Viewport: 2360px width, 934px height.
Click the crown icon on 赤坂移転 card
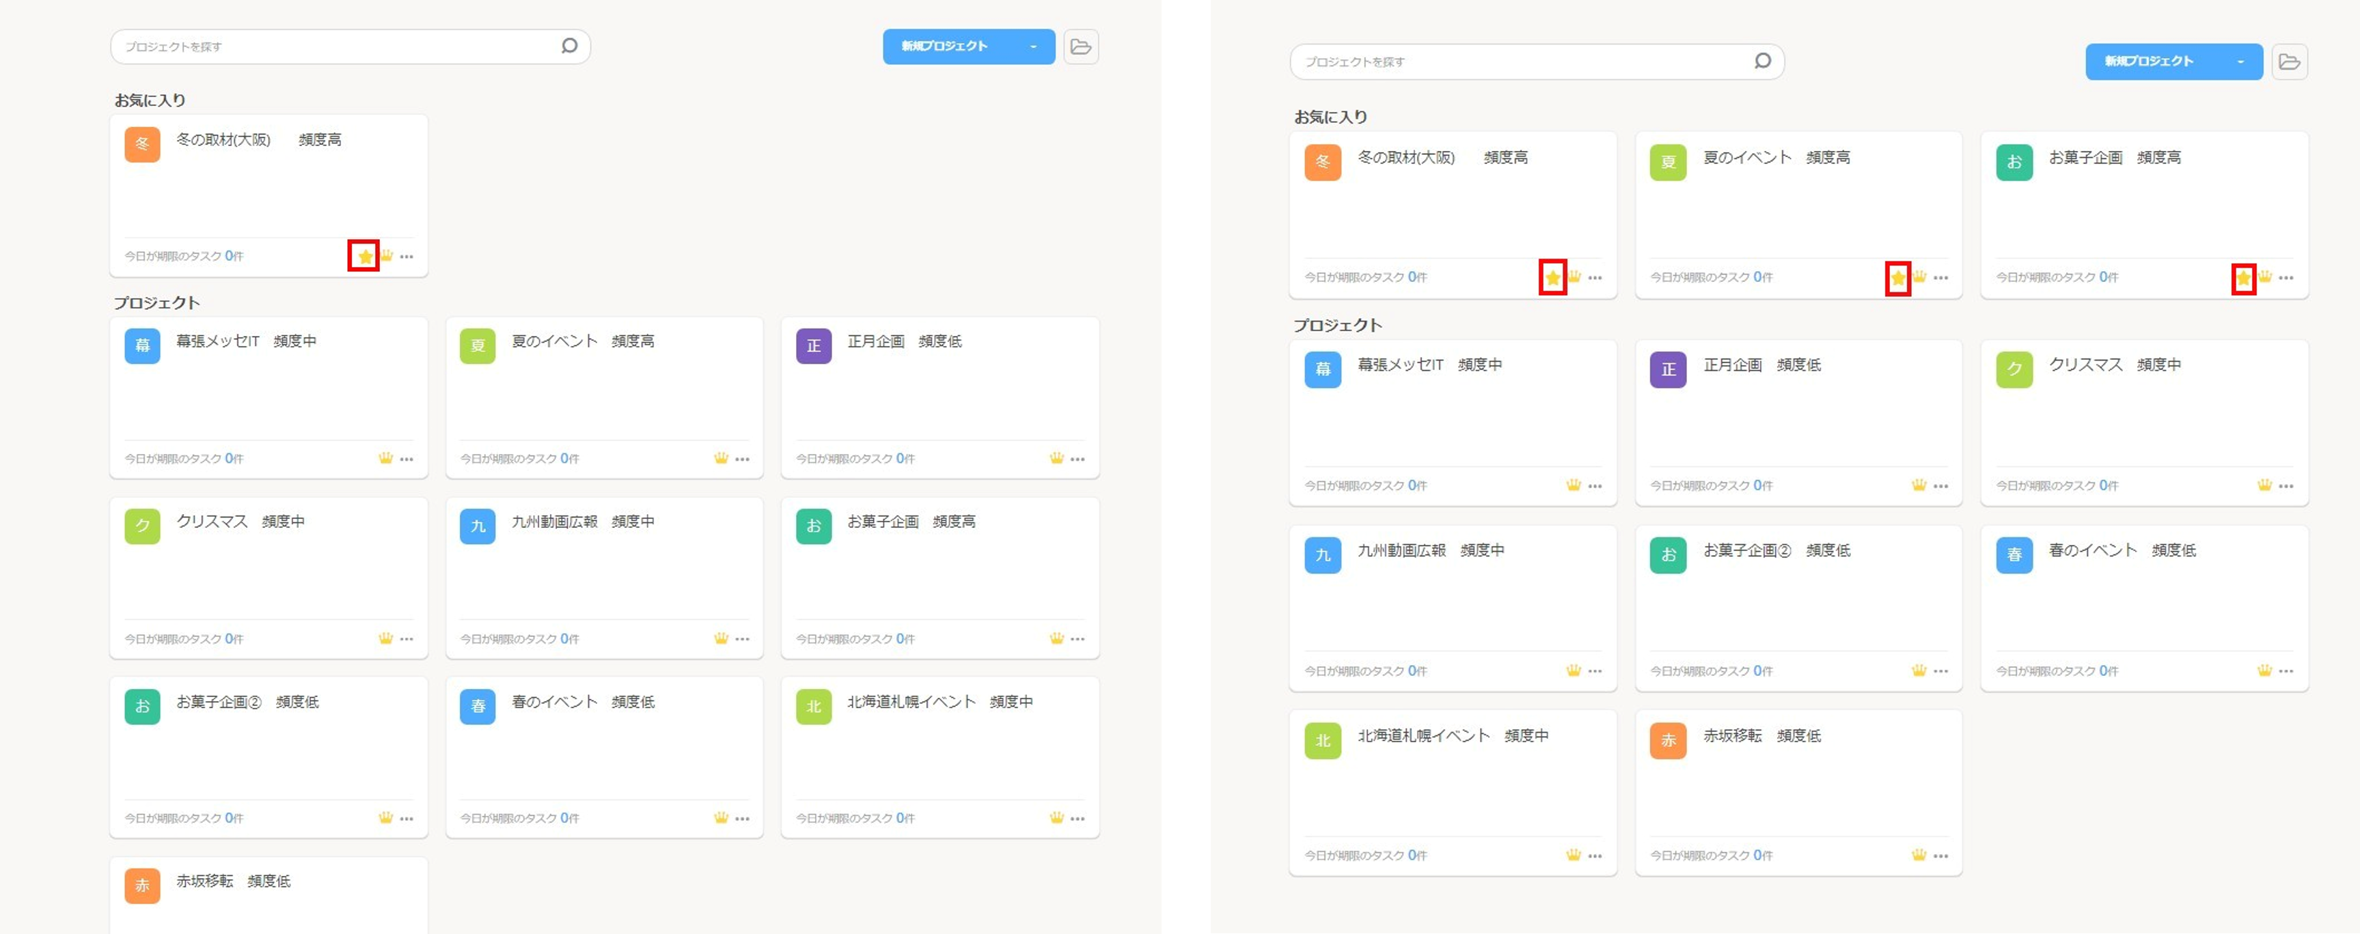point(1920,855)
